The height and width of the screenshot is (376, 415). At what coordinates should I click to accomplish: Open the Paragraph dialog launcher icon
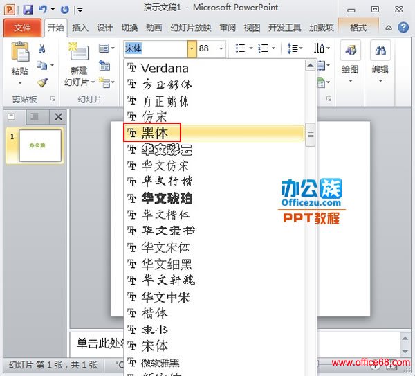pos(329,99)
